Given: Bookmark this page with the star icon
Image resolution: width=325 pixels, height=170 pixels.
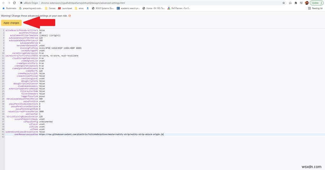Looking at the screenshot, I should click(x=283, y=3).
